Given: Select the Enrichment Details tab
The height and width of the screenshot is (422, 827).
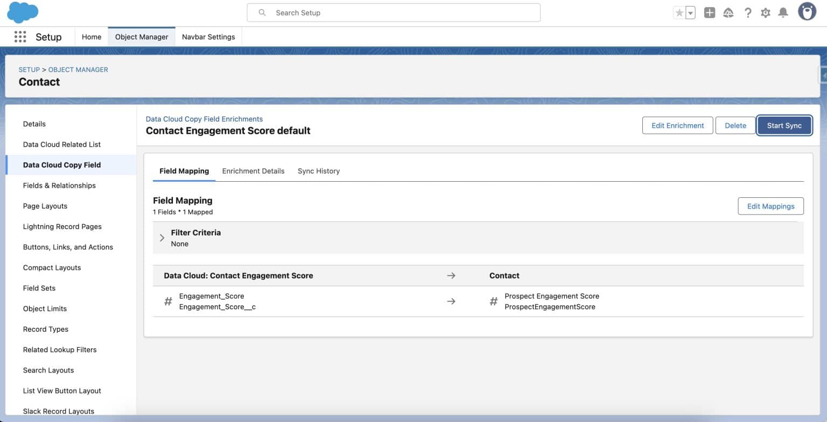Looking at the screenshot, I should pyautogui.click(x=253, y=171).
